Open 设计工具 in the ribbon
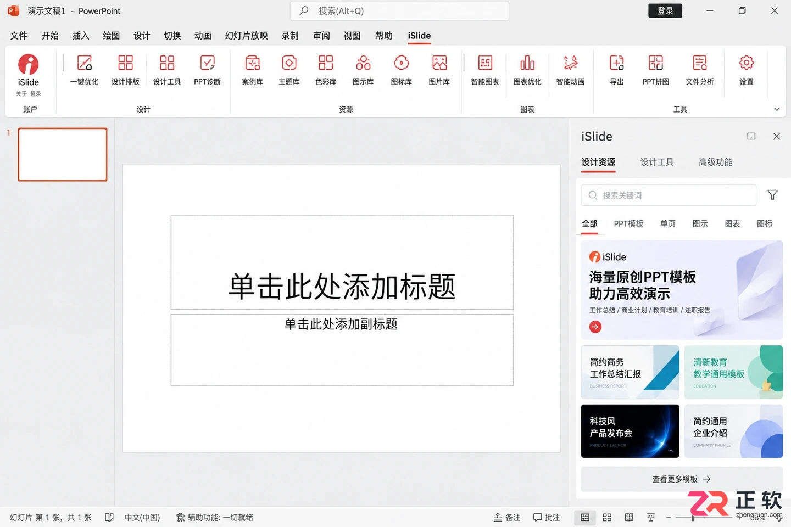 167,70
